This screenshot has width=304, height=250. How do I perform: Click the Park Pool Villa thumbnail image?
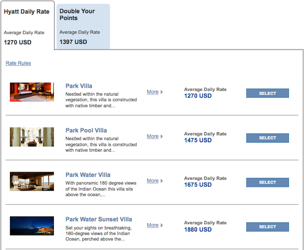32,137
